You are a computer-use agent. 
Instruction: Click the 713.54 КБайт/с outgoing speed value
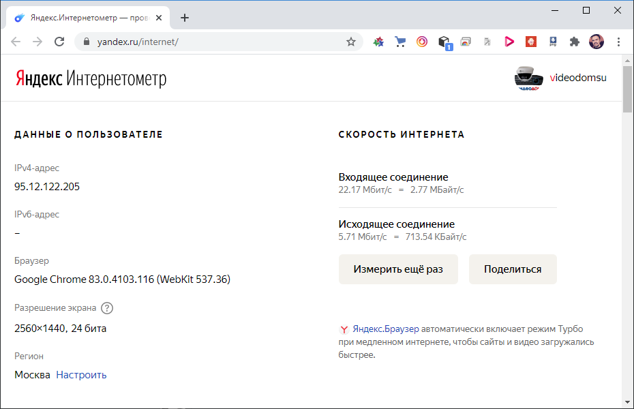436,237
